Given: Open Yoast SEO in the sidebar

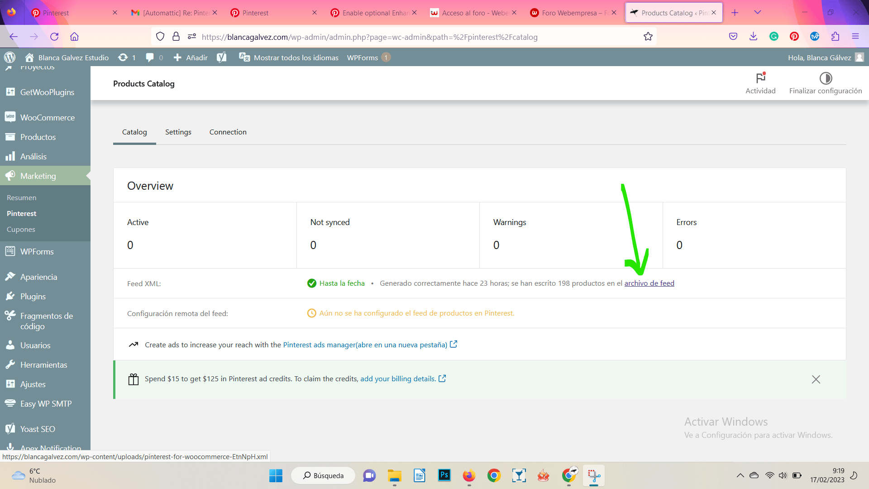Looking at the screenshot, I should (x=45, y=429).
